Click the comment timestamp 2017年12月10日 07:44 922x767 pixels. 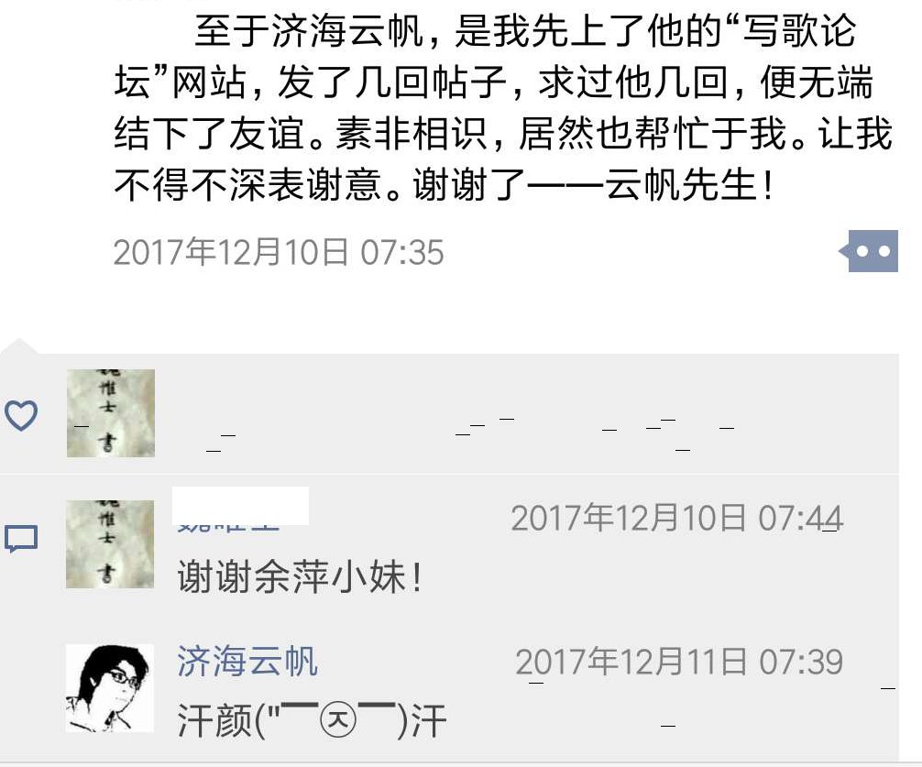677,519
